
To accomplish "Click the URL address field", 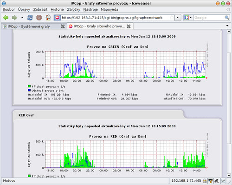I will click(115, 18).
